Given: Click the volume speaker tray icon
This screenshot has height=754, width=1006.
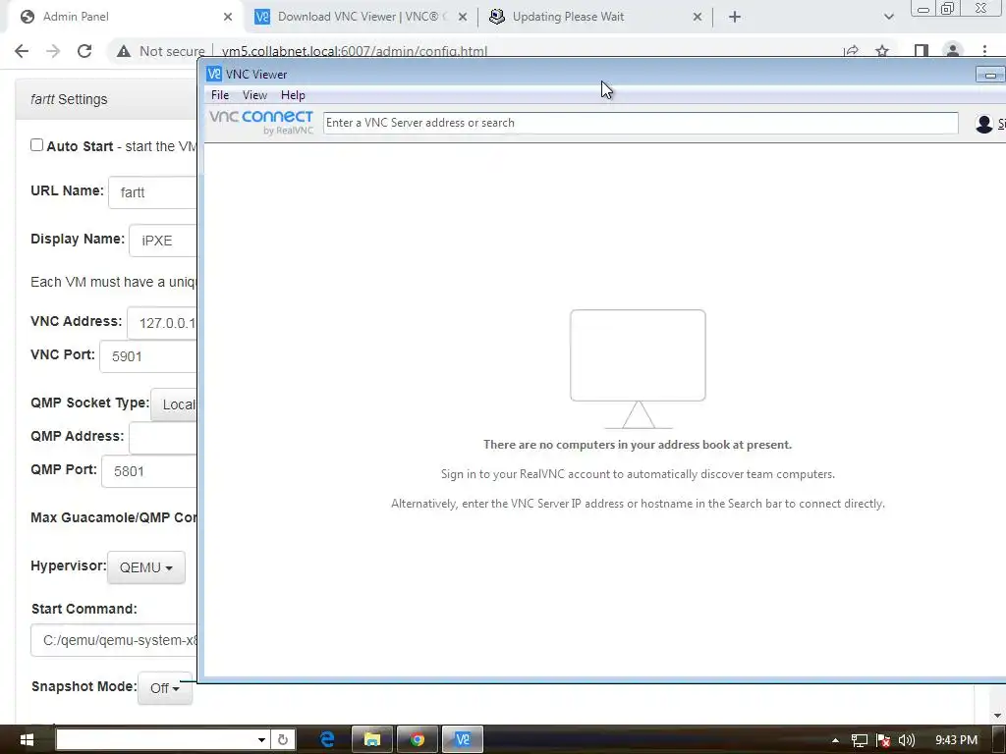Looking at the screenshot, I should click(906, 740).
